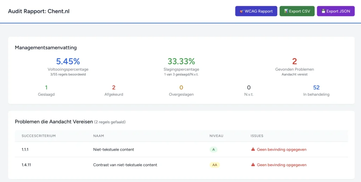Select the 52 In behandeling count
The width and height of the screenshot is (361, 182).
click(x=316, y=88)
